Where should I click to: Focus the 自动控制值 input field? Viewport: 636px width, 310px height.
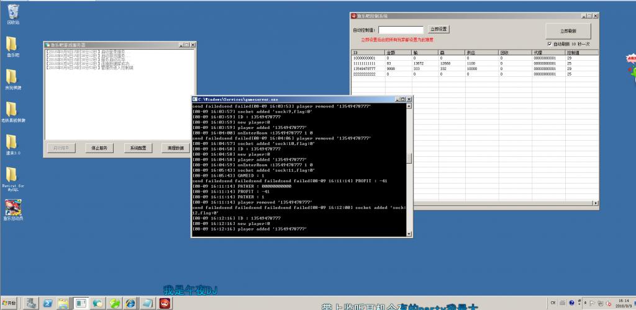401,30
